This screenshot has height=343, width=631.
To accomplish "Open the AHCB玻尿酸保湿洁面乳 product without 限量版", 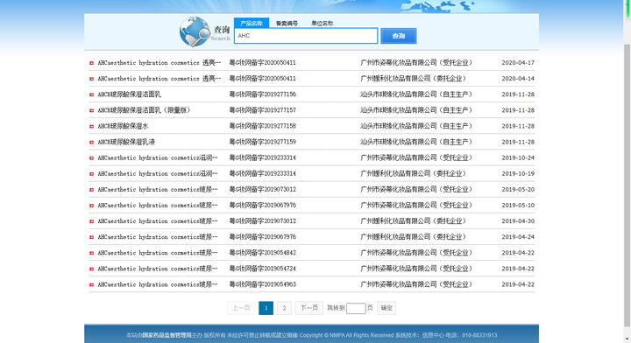I will pos(129,94).
